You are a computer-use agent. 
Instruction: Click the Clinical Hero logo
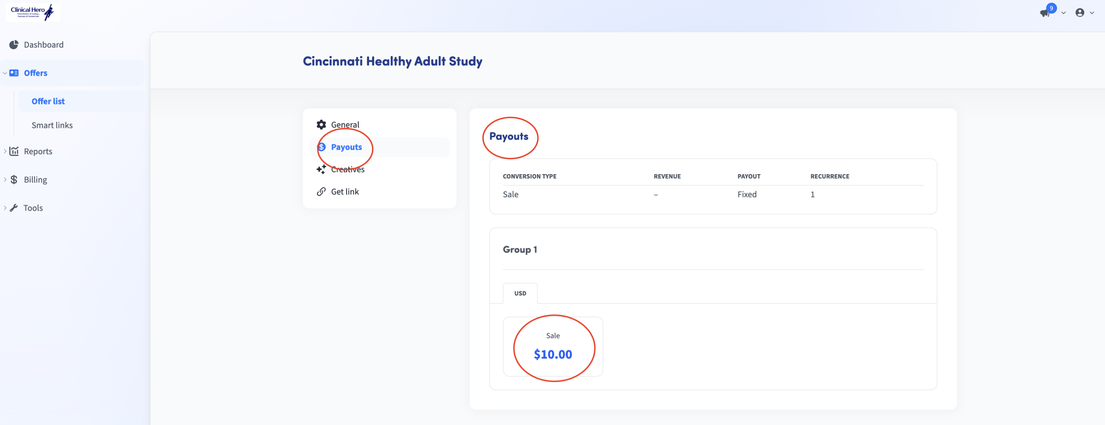[32, 12]
